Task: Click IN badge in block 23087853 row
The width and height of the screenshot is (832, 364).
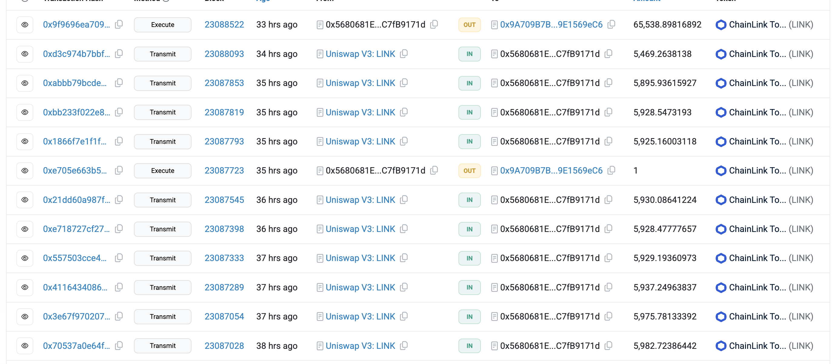Action: tap(470, 83)
